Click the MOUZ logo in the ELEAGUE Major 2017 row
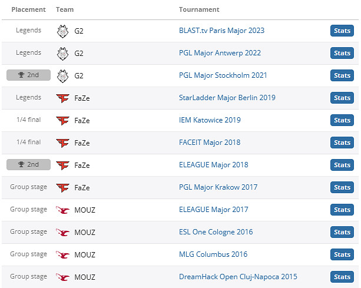361x288 pixels. 62,210
